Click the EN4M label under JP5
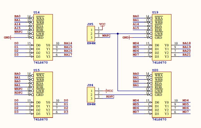Viewport: 201px width, 128px height. (91, 43)
